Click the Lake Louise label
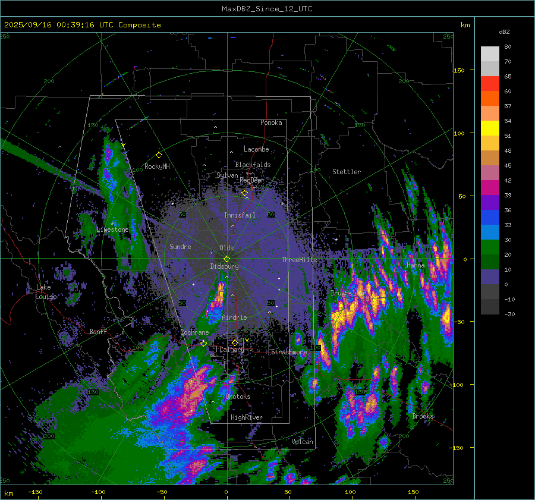Image resolution: width=535 pixels, height=500 pixels. coord(46,292)
